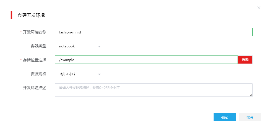
Task: Click the 容器类型 label
Action: click(38, 46)
